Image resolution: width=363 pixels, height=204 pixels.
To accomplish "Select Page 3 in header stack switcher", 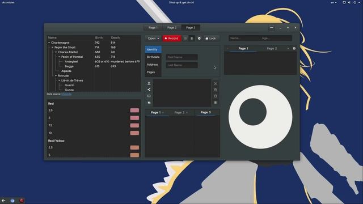I will click(191, 28).
